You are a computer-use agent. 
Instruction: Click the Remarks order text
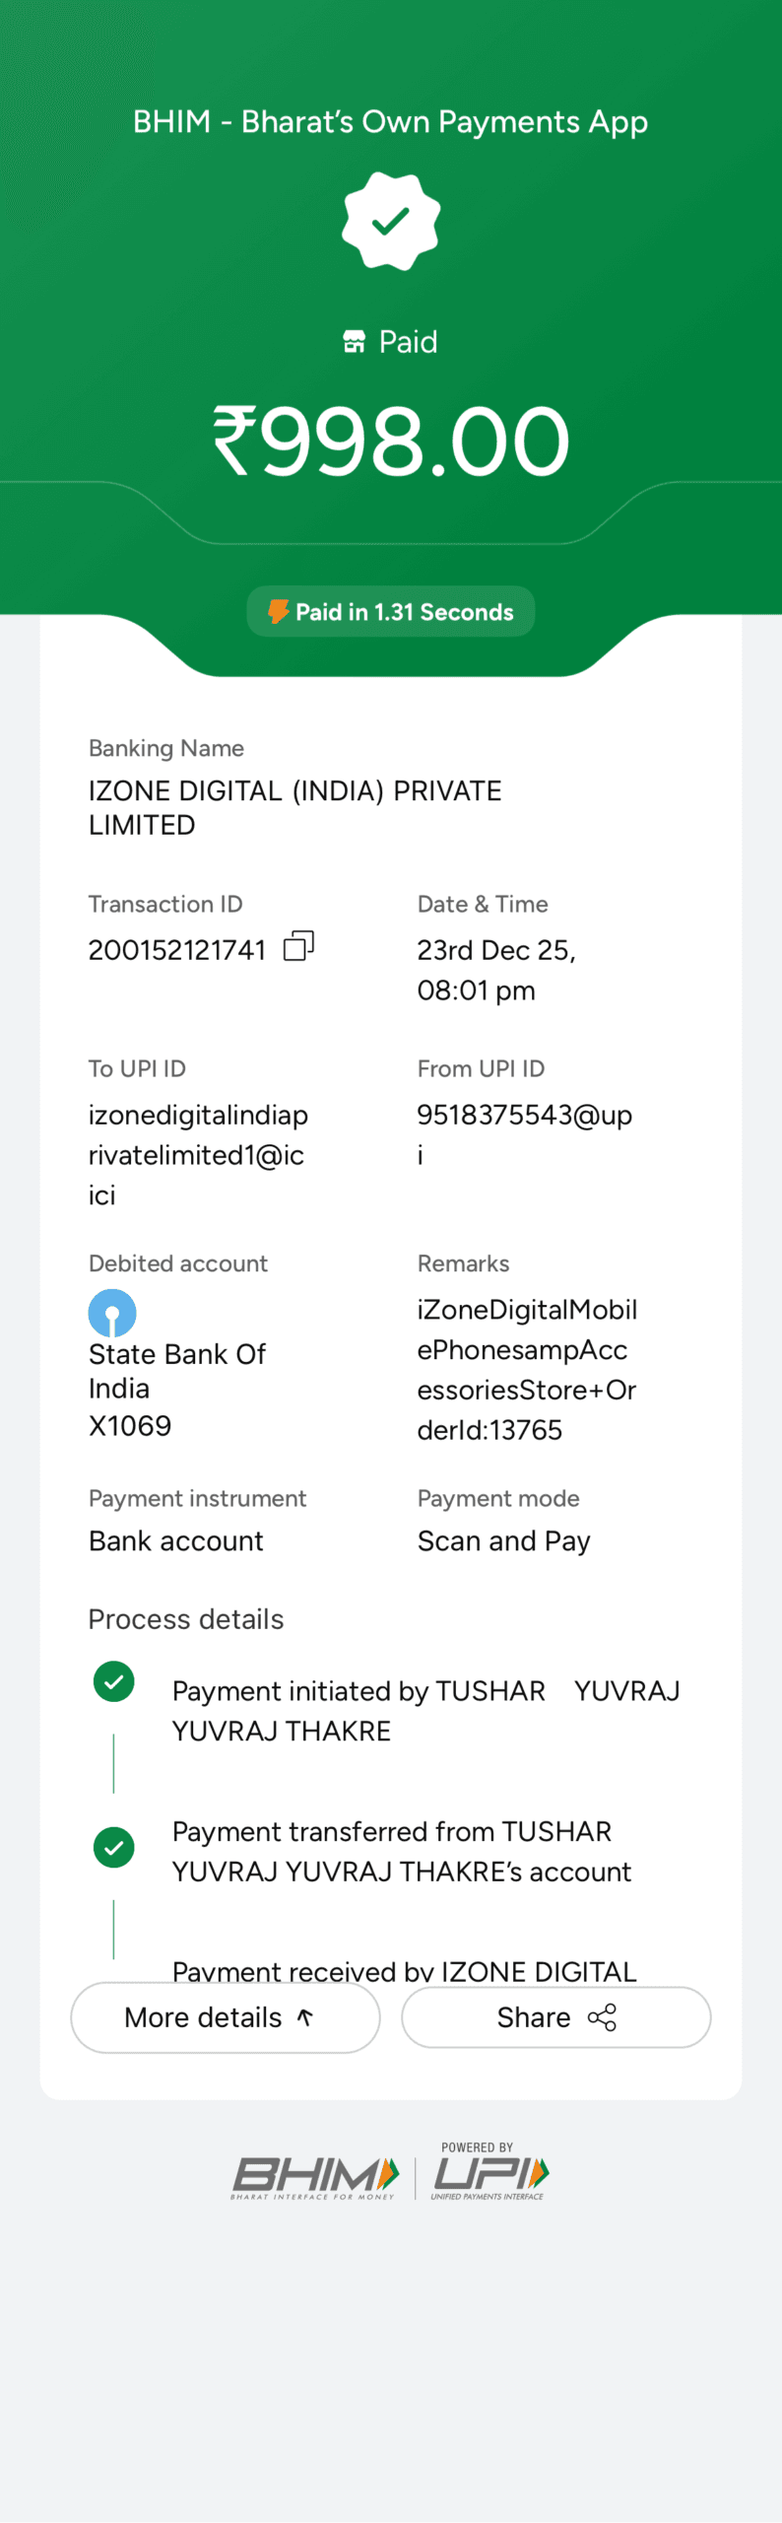click(526, 1370)
